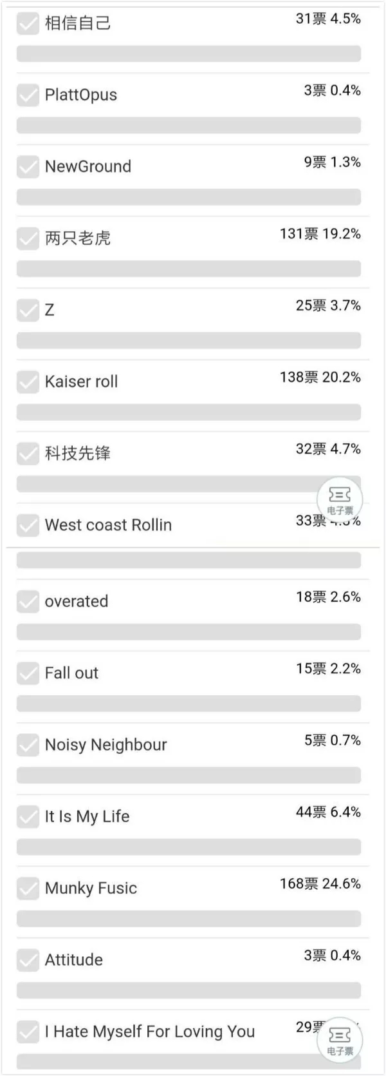386x1076 pixels.
Task: Tap the upper 电子票 ticket icon
Action: pos(340,499)
